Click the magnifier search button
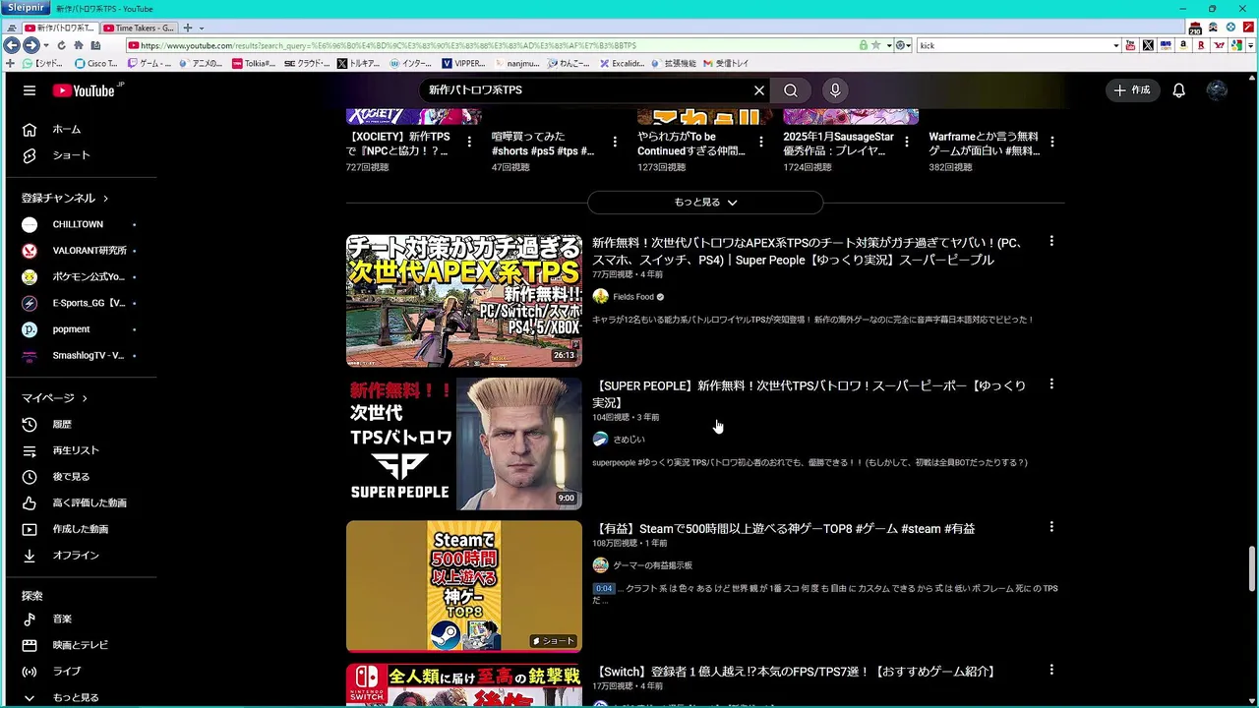Screen dimensions: 1259x708 pyautogui.click(x=791, y=90)
